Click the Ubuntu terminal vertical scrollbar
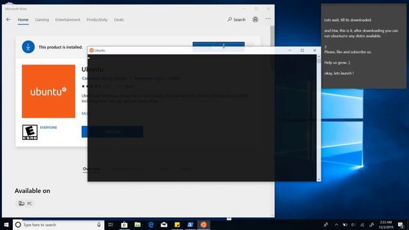The height and width of the screenshot is (230, 409). coord(318,118)
